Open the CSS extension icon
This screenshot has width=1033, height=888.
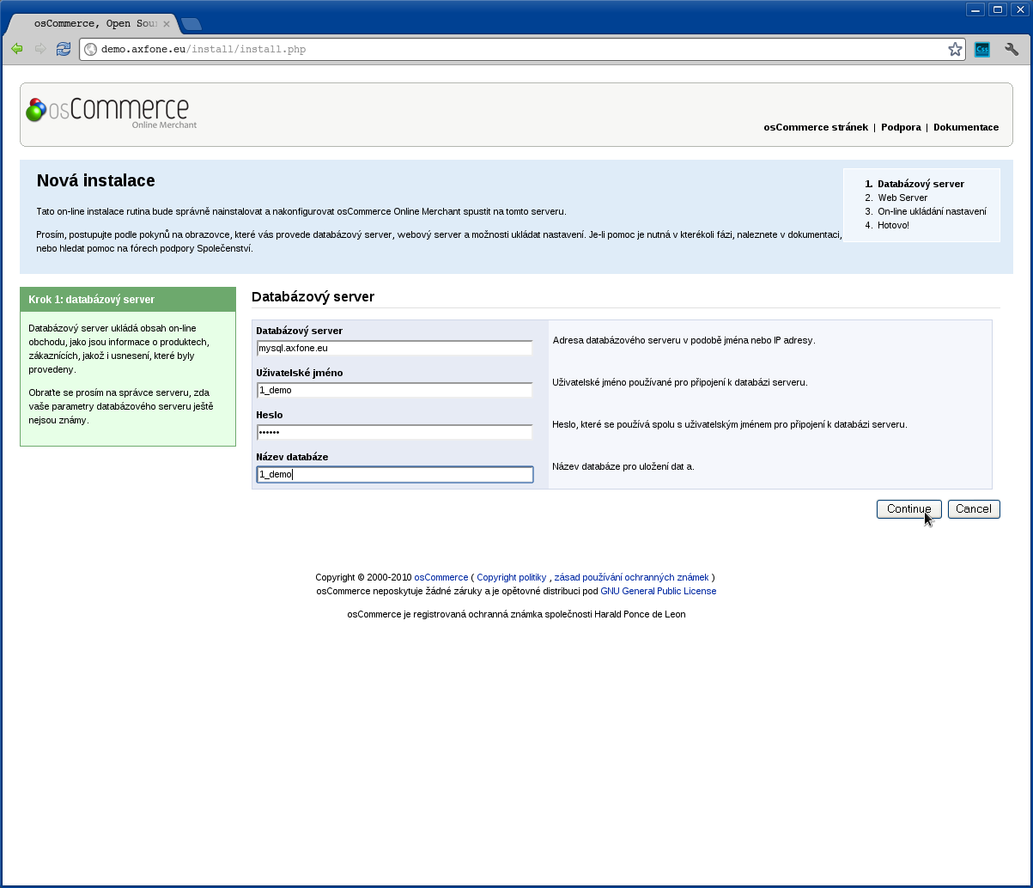click(982, 50)
